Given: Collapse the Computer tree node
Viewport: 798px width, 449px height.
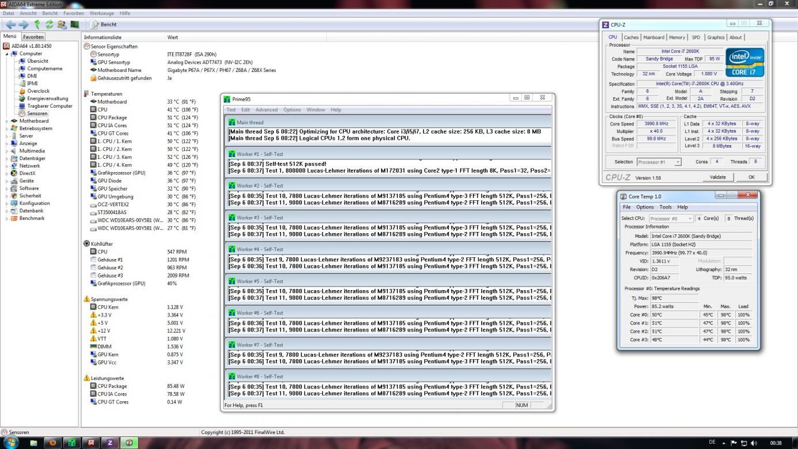Looking at the screenshot, I should point(7,54).
